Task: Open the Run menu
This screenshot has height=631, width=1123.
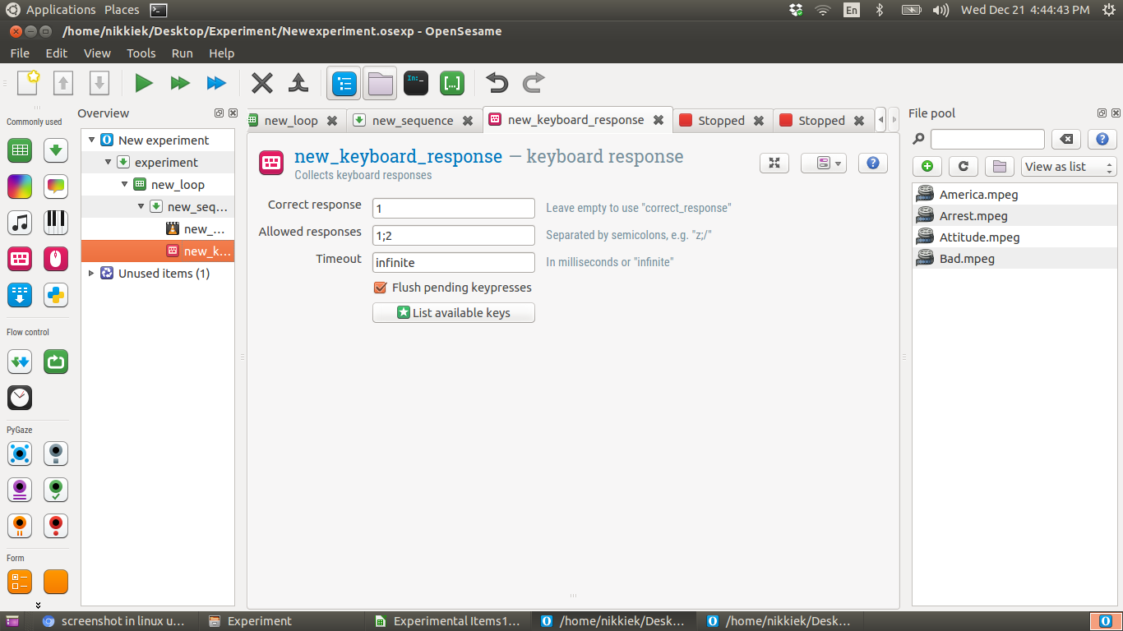Action: (x=182, y=53)
